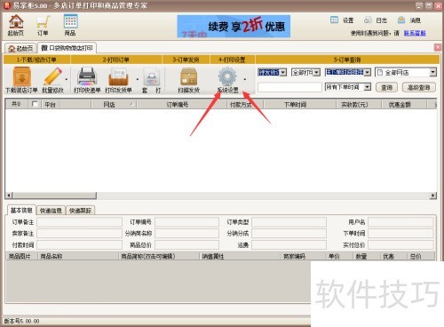
Task: Expand the 系统设置 dropdown arrow
Action: (x=245, y=79)
